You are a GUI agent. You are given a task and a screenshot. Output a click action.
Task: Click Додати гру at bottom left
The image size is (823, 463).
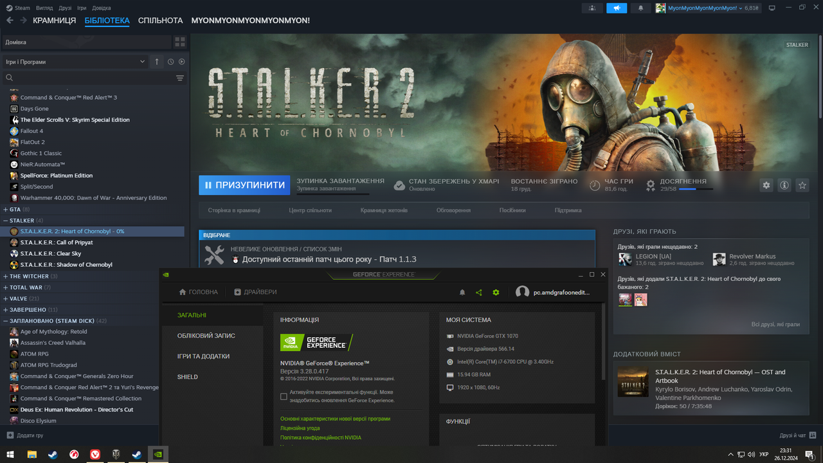[x=25, y=435]
